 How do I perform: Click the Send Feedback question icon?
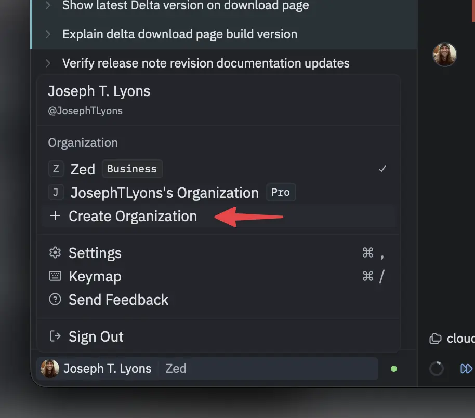coord(55,299)
